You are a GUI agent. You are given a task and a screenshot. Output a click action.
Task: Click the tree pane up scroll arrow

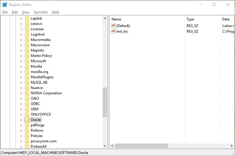[x=105, y=18]
